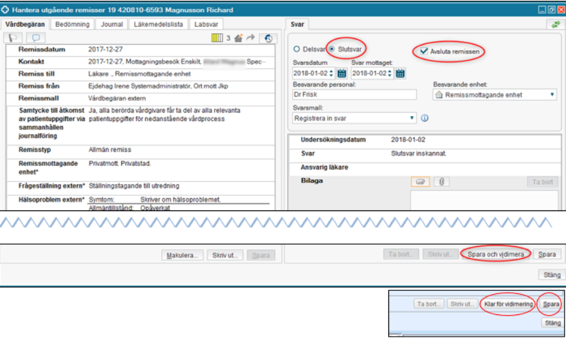Open the Svar mottaget calendar picker

click(401, 73)
